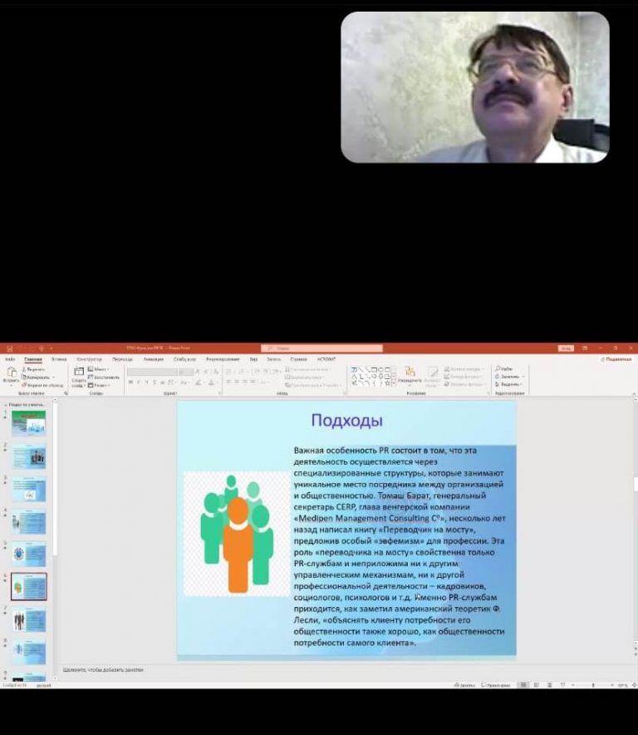Click the Cut (Вырезать) scissors button
638x735 pixels.
35,368
